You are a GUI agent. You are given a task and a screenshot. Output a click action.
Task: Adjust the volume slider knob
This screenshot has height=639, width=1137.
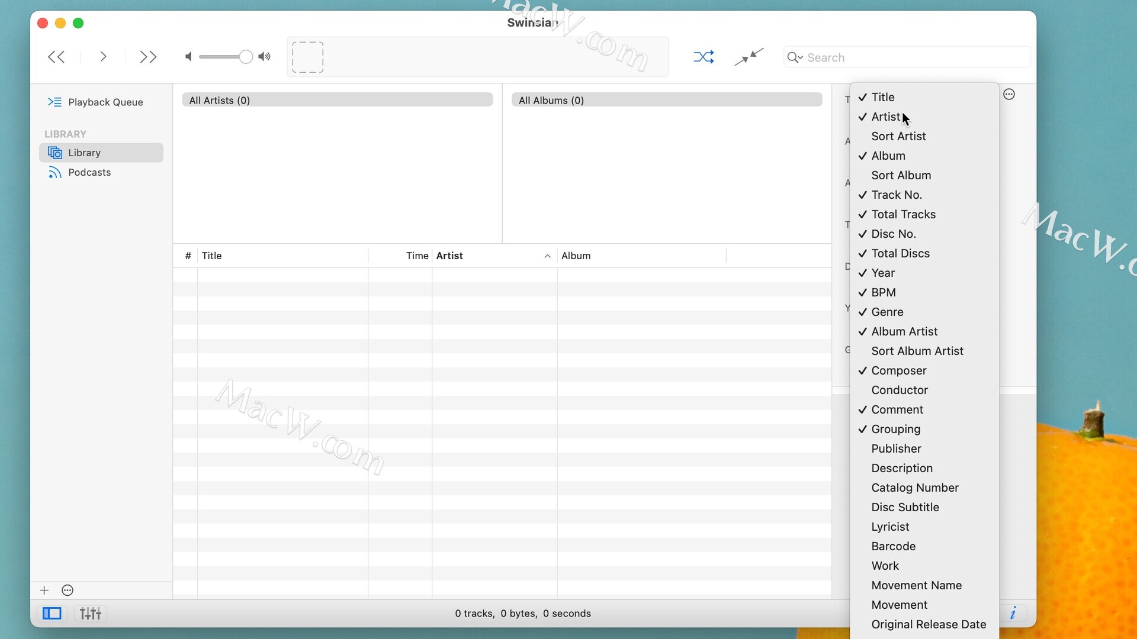coord(245,57)
